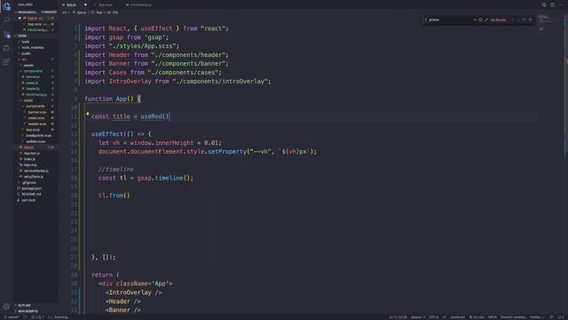Expand the assets folder
The width and height of the screenshot is (568, 320).
click(35, 65)
